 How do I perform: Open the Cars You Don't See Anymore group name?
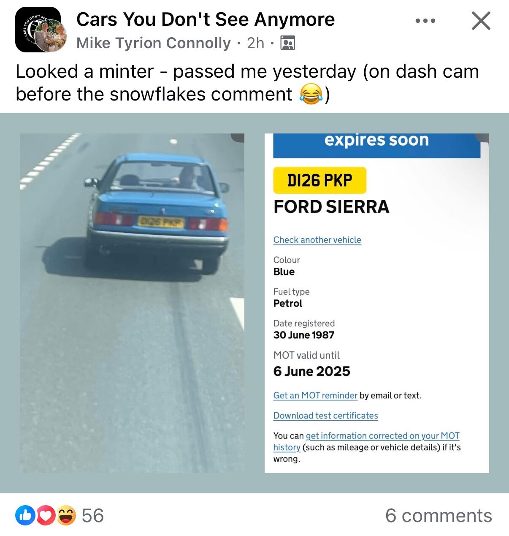(x=206, y=19)
